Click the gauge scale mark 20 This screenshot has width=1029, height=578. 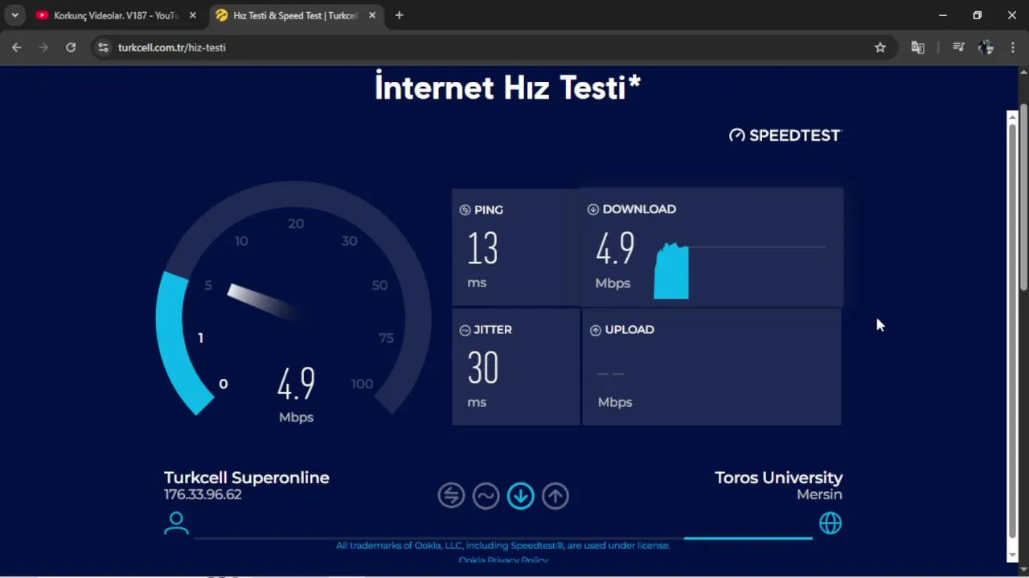click(x=296, y=224)
